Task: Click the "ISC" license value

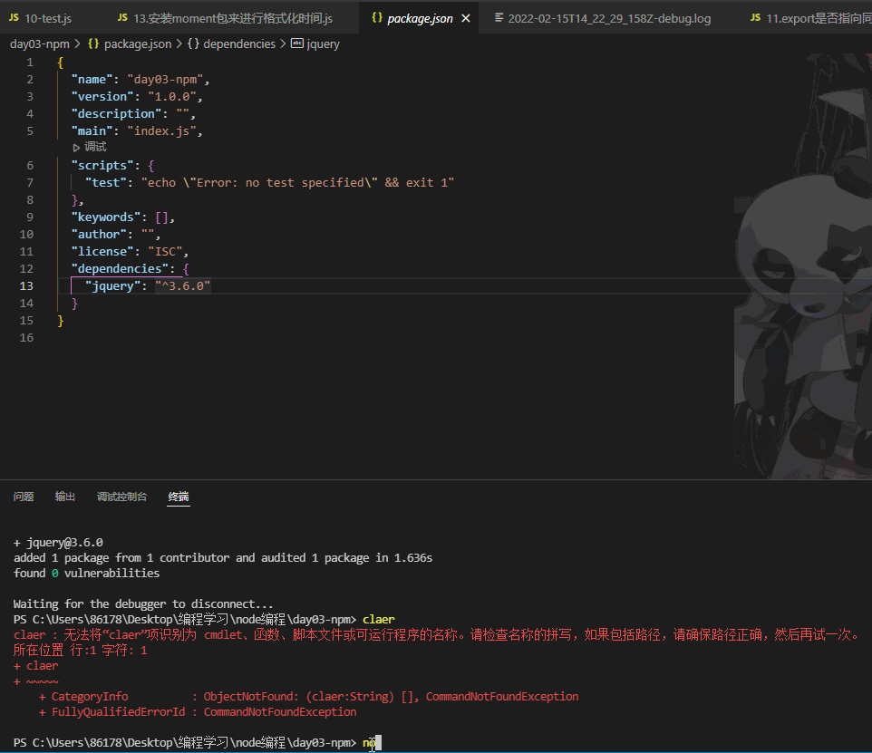Action: point(165,252)
